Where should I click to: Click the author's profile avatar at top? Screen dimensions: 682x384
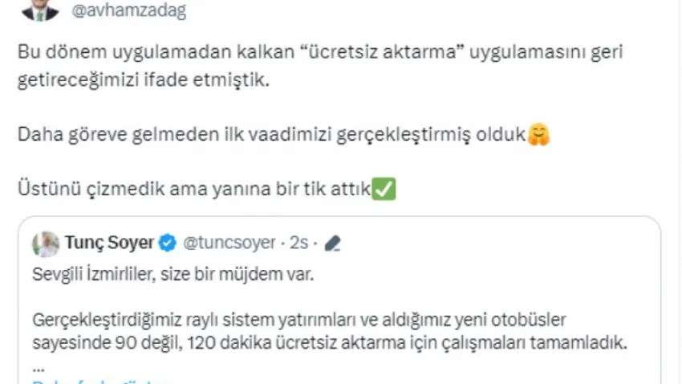pyautogui.click(x=39, y=8)
